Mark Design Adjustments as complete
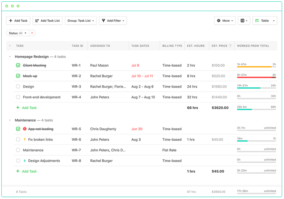 point(18,160)
